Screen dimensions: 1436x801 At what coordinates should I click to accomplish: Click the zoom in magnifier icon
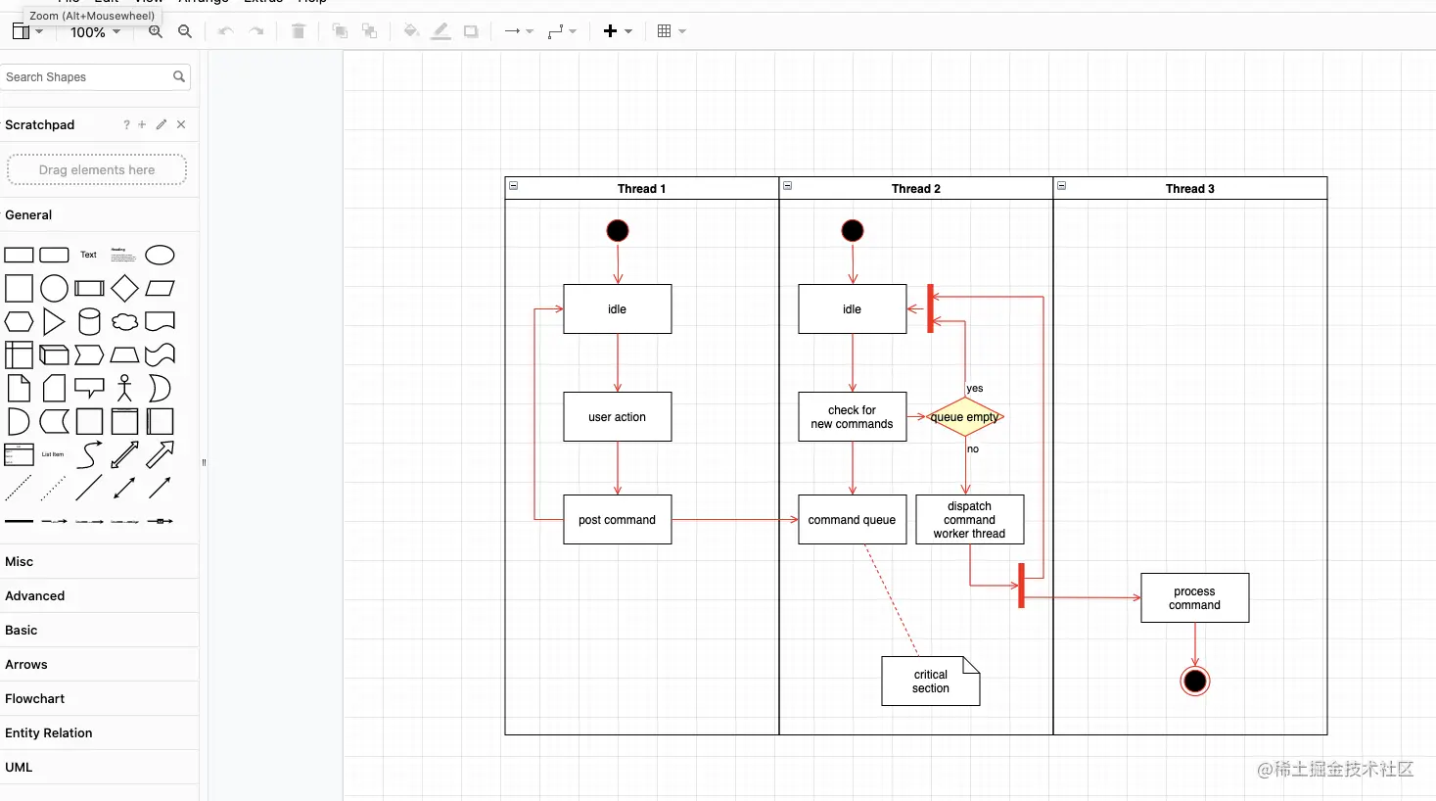155,31
